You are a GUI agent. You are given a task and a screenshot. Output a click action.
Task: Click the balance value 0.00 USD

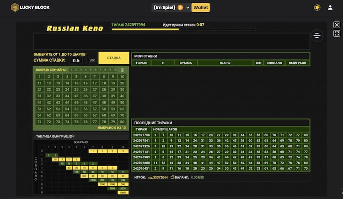point(198,178)
